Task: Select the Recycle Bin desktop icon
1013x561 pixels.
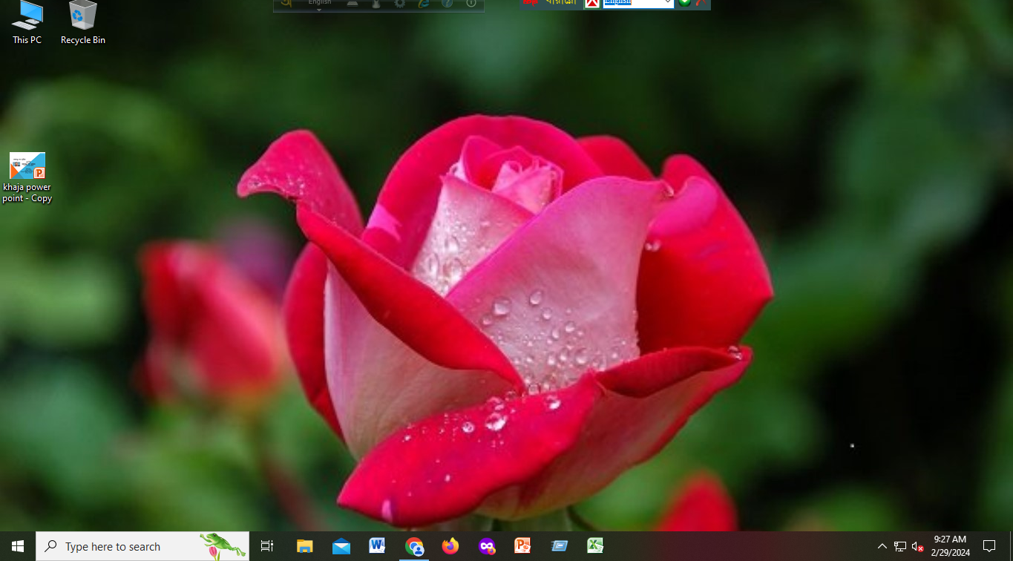Action: 82,22
